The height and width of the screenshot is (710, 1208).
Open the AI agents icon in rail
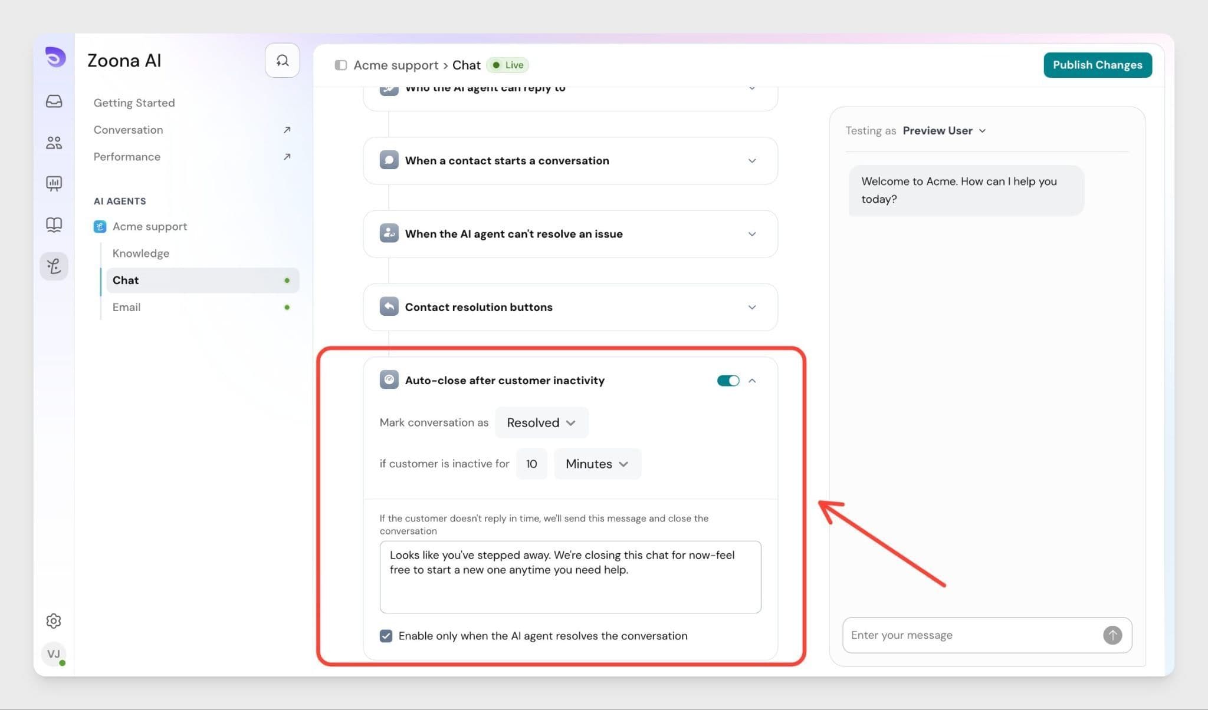pyautogui.click(x=54, y=266)
